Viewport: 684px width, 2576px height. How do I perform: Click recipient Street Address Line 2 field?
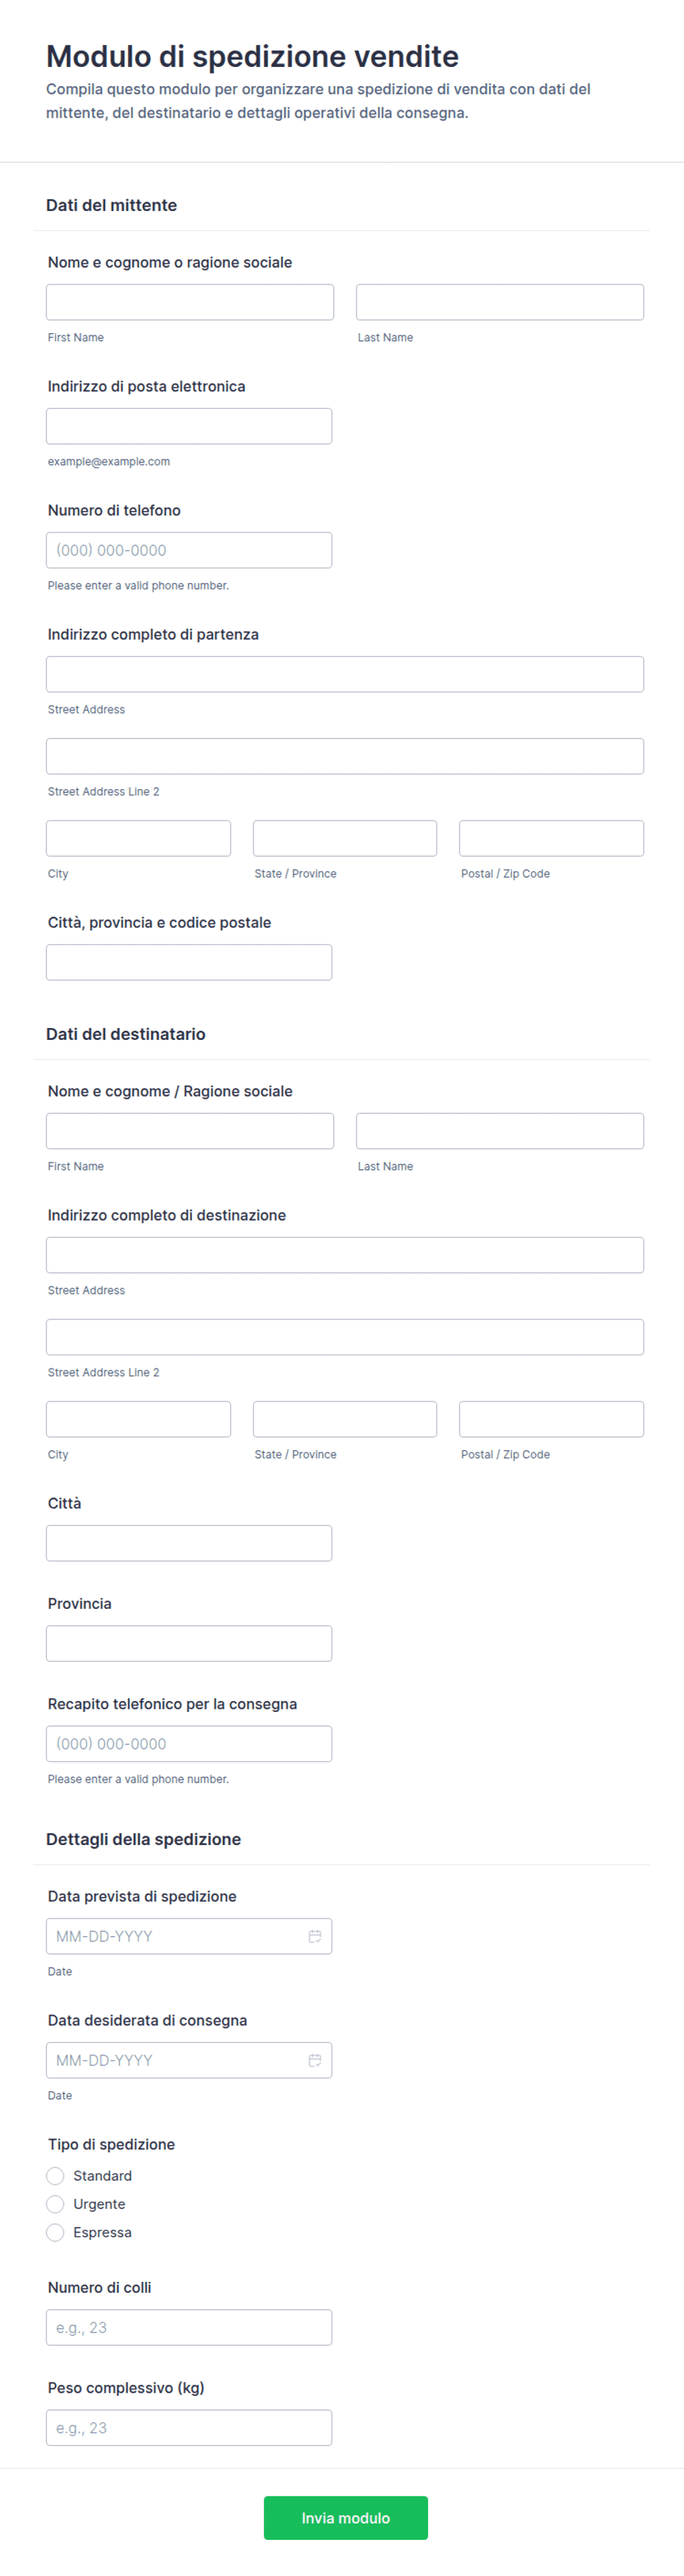[345, 1337]
